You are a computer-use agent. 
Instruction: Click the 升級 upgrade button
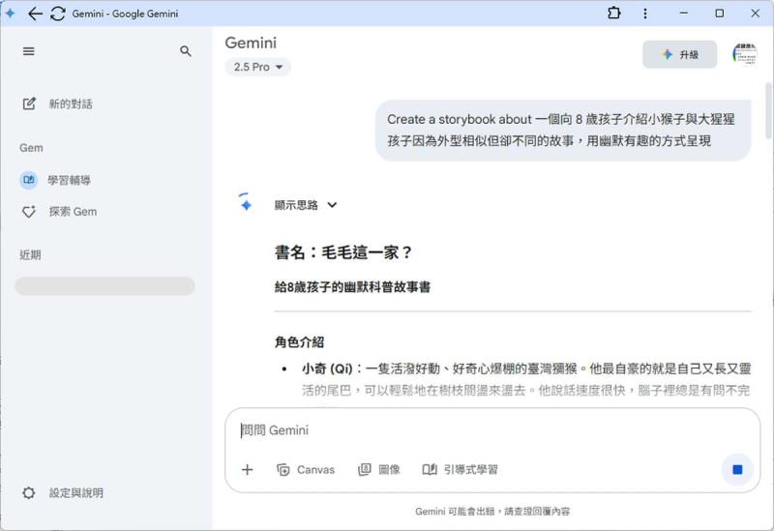tap(680, 54)
